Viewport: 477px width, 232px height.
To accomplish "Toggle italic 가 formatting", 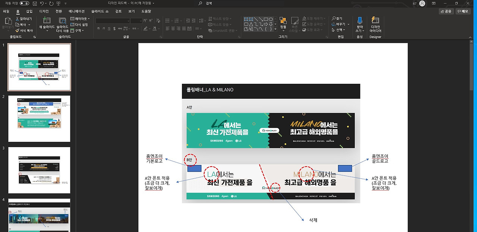I will [x=104, y=29].
